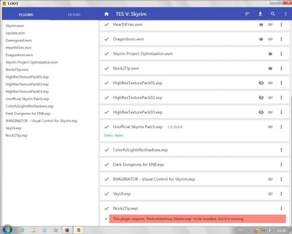Open HighResTexturePack03.esp card menu
292x234 pixels.
pyautogui.click(x=281, y=112)
